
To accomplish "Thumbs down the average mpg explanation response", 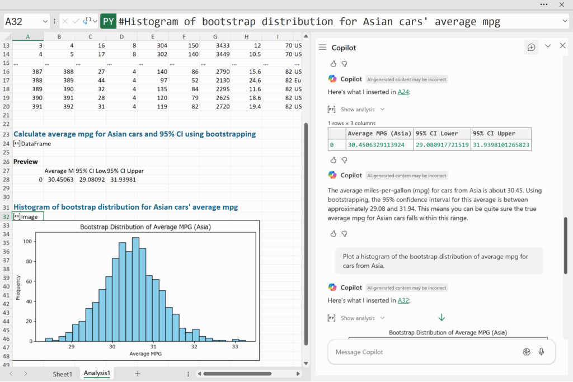I will tap(344, 233).
